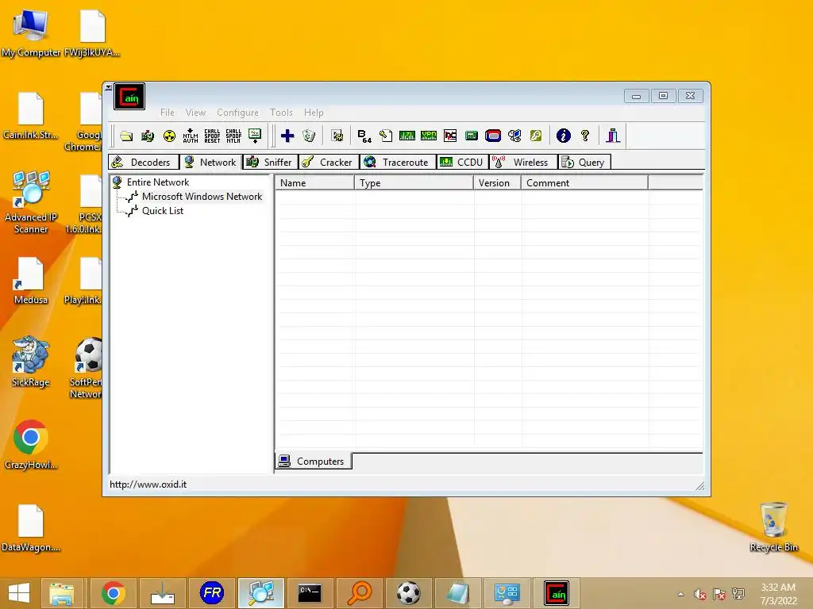This screenshot has height=609, width=813.
Task: Click the green graph decoder toolbar icon
Action: click(407, 136)
